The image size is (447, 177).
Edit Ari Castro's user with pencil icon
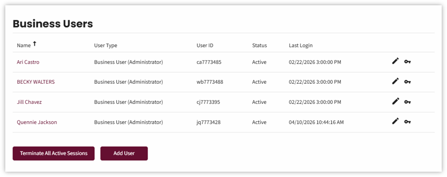coord(395,61)
